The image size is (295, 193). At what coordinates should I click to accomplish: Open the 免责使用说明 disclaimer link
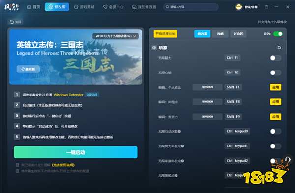(x=63, y=165)
